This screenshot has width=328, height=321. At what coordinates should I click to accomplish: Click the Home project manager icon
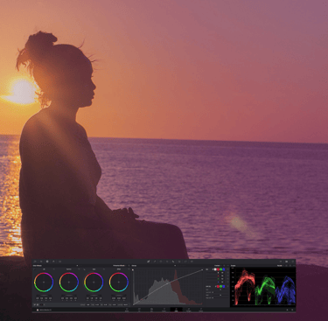(x=287, y=310)
